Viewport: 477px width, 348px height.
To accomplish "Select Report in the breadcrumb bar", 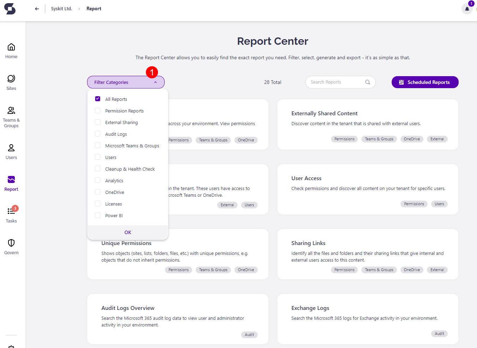I will point(93,8).
